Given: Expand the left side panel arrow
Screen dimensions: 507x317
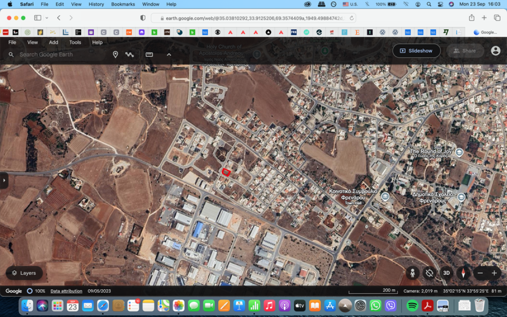Looking at the screenshot, I should click(x=4, y=180).
